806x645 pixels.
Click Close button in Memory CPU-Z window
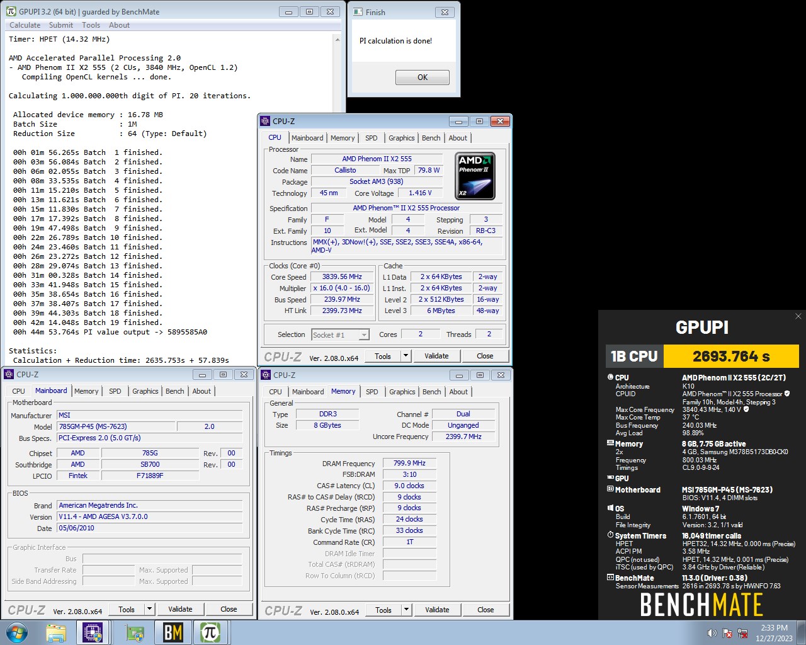[x=485, y=610]
